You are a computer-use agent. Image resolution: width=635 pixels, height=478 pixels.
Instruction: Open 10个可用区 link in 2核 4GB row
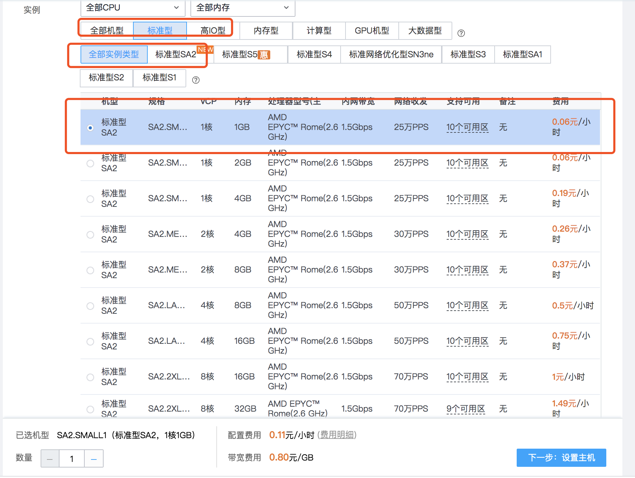[x=467, y=234]
